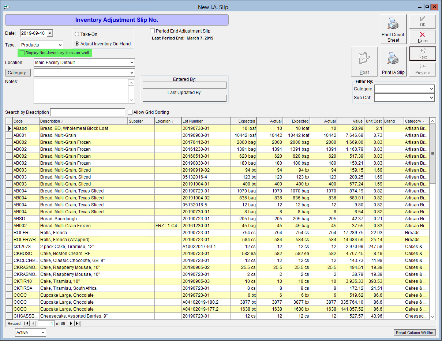Click 'Rolls, French (Wrapped)' description cell
Screen dimensions: 442x341
pos(83,240)
